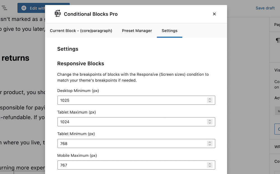The image size is (280, 174).
Task: Increase Mobile Maximum value with up arrow
Action: pyautogui.click(x=210, y=164)
